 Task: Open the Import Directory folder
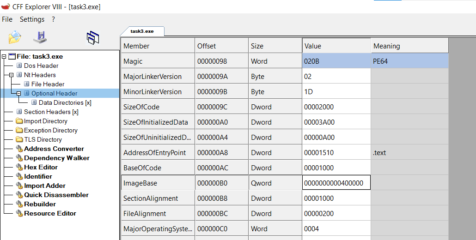coord(45,121)
